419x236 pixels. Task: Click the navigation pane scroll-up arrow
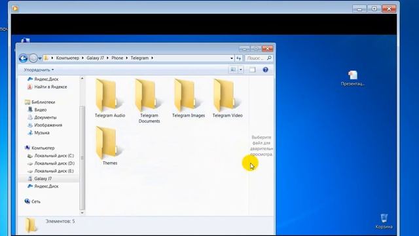point(82,79)
